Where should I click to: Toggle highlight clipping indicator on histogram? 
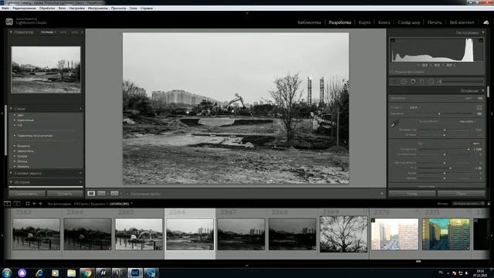[481, 40]
